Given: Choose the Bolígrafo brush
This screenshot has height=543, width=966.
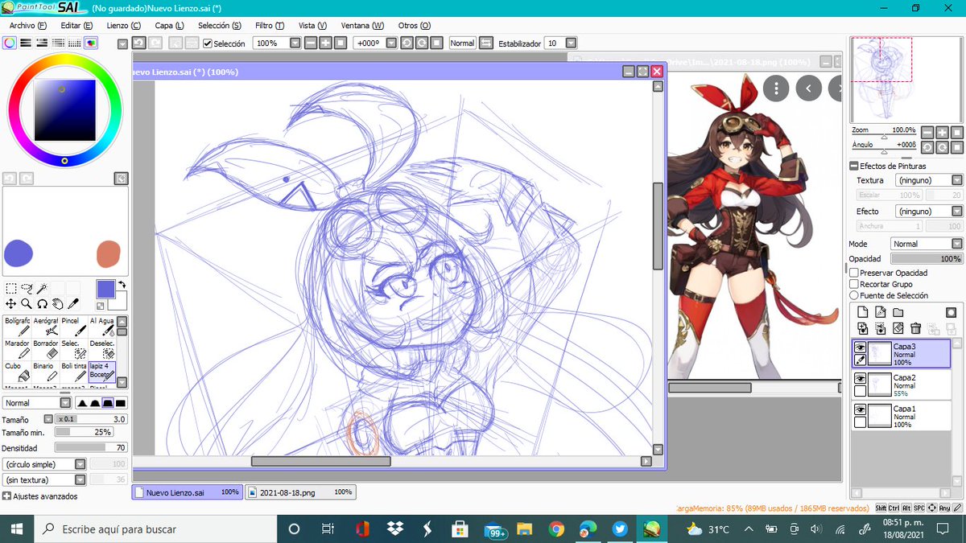Looking at the screenshot, I should [17, 326].
